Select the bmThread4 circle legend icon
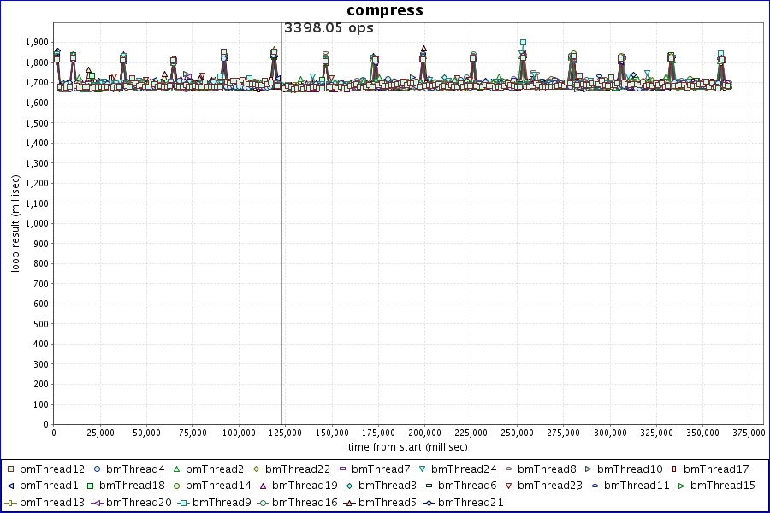 tap(97, 469)
